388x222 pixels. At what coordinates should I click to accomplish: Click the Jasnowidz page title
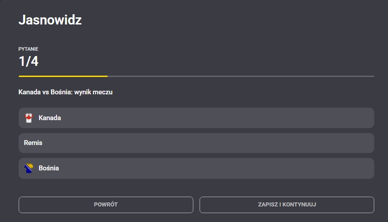pyautogui.click(x=50, y=20)
